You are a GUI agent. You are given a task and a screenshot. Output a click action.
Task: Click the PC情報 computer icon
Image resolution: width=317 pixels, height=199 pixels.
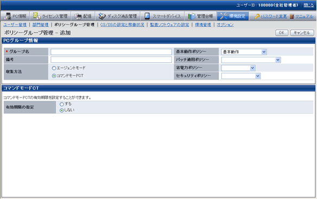8,16
